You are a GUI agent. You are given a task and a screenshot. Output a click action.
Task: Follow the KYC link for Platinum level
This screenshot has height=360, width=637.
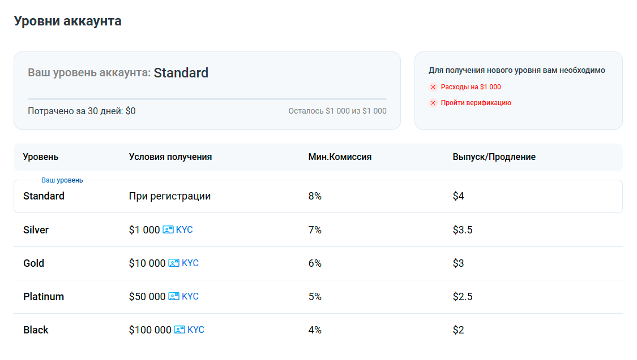[190, 297]
